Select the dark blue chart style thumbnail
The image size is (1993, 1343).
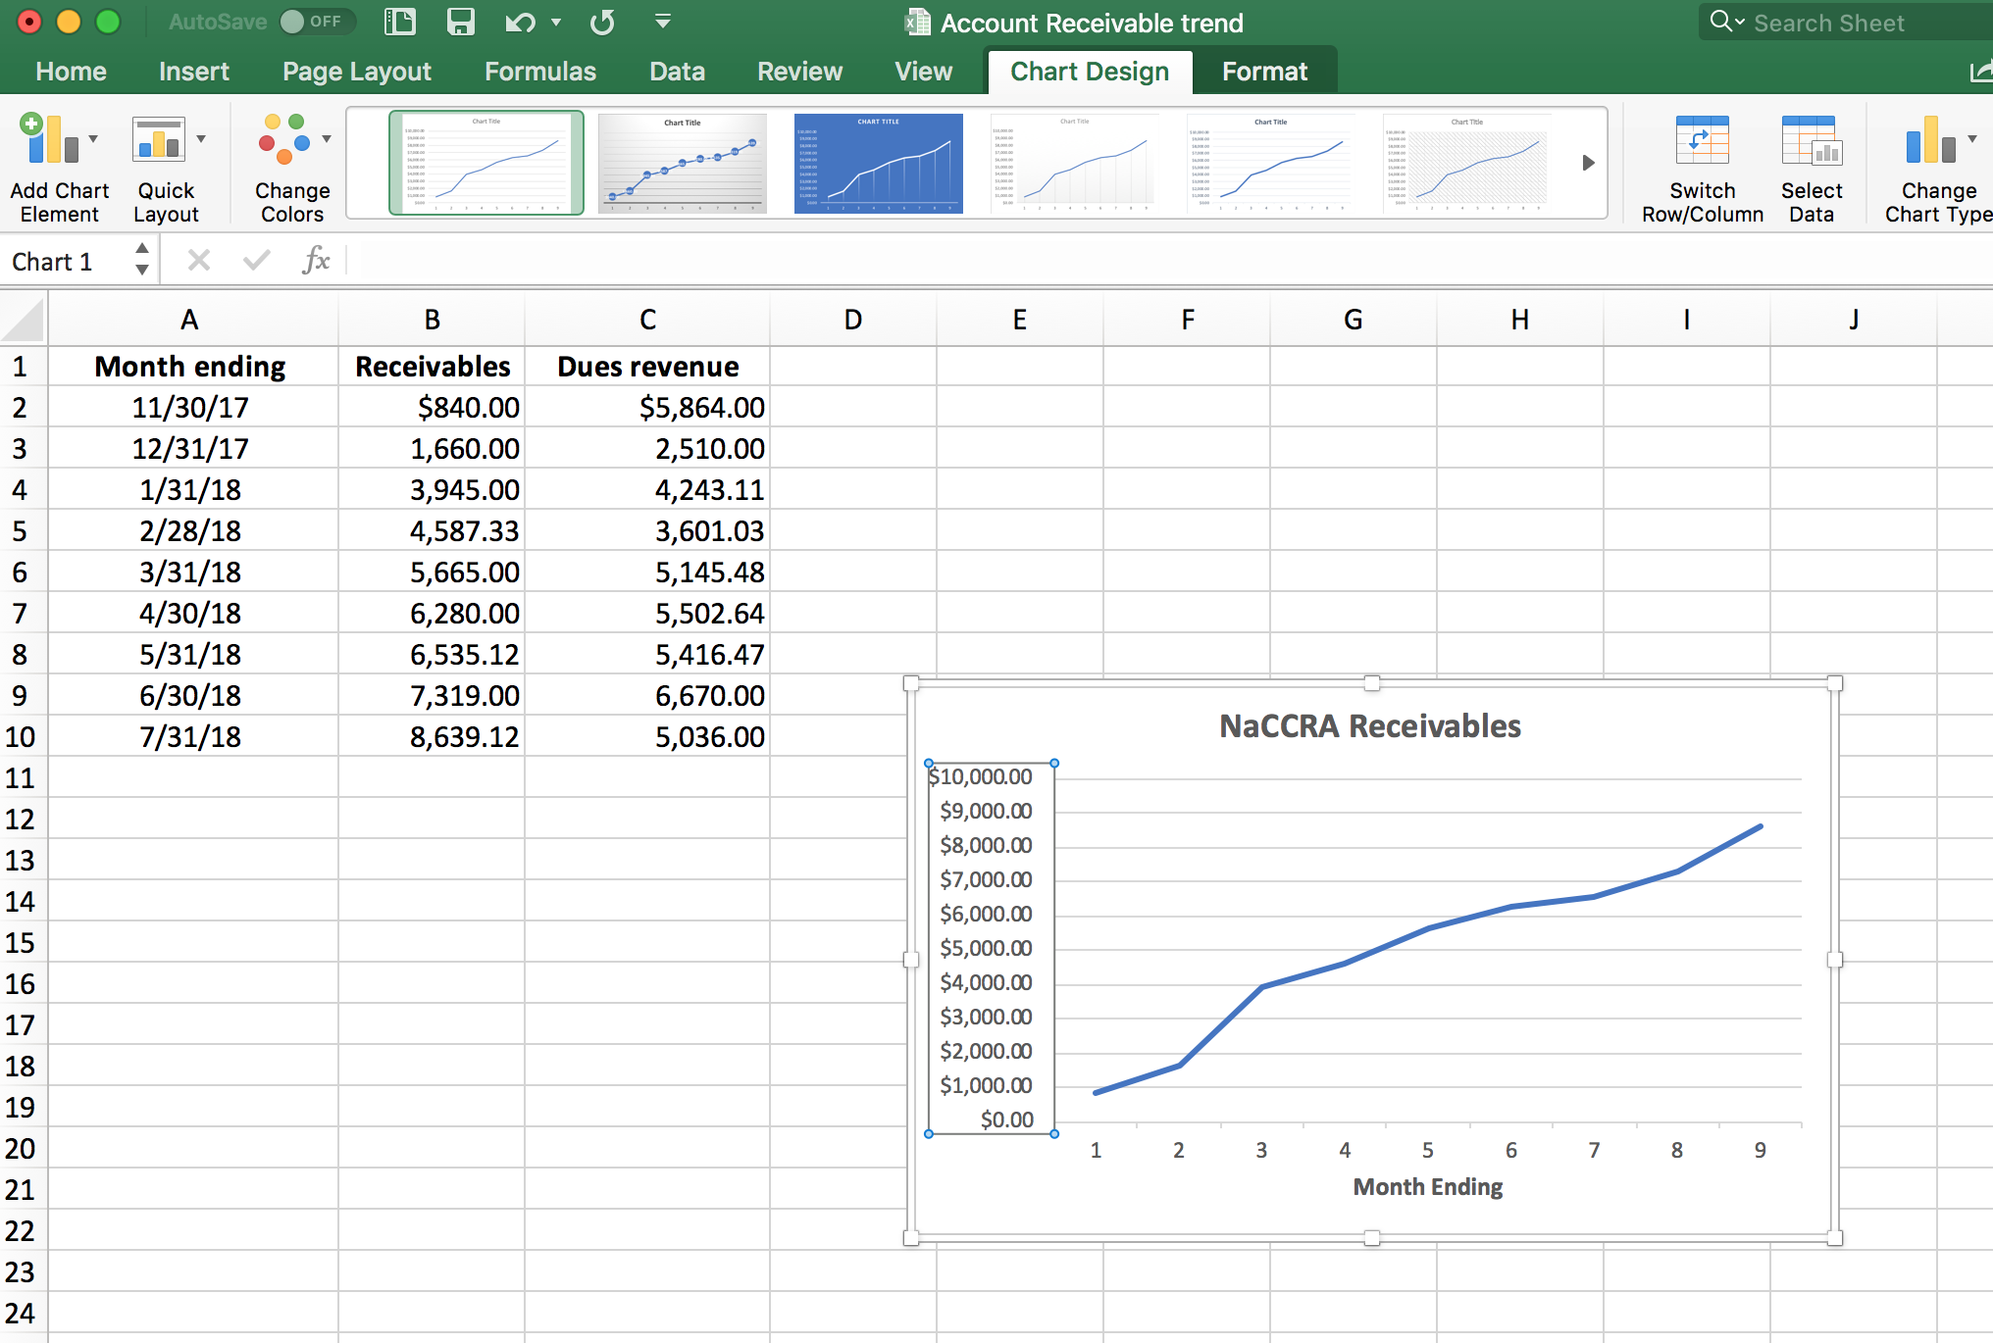[878, 163]
